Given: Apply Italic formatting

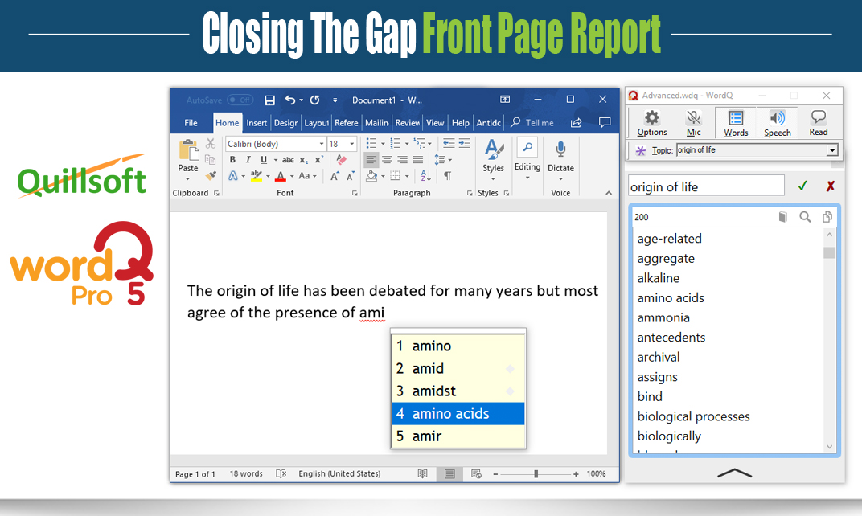Looking at the screenshot, I should pos(248,160).
